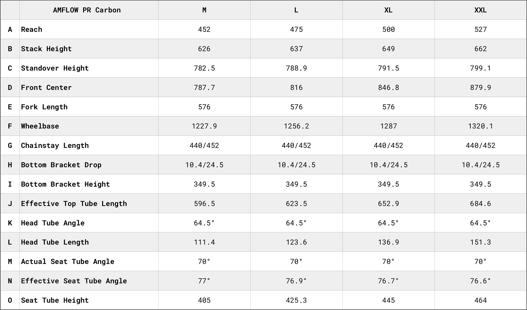
Task: Select the L size column header
Action: pos(296,10)
